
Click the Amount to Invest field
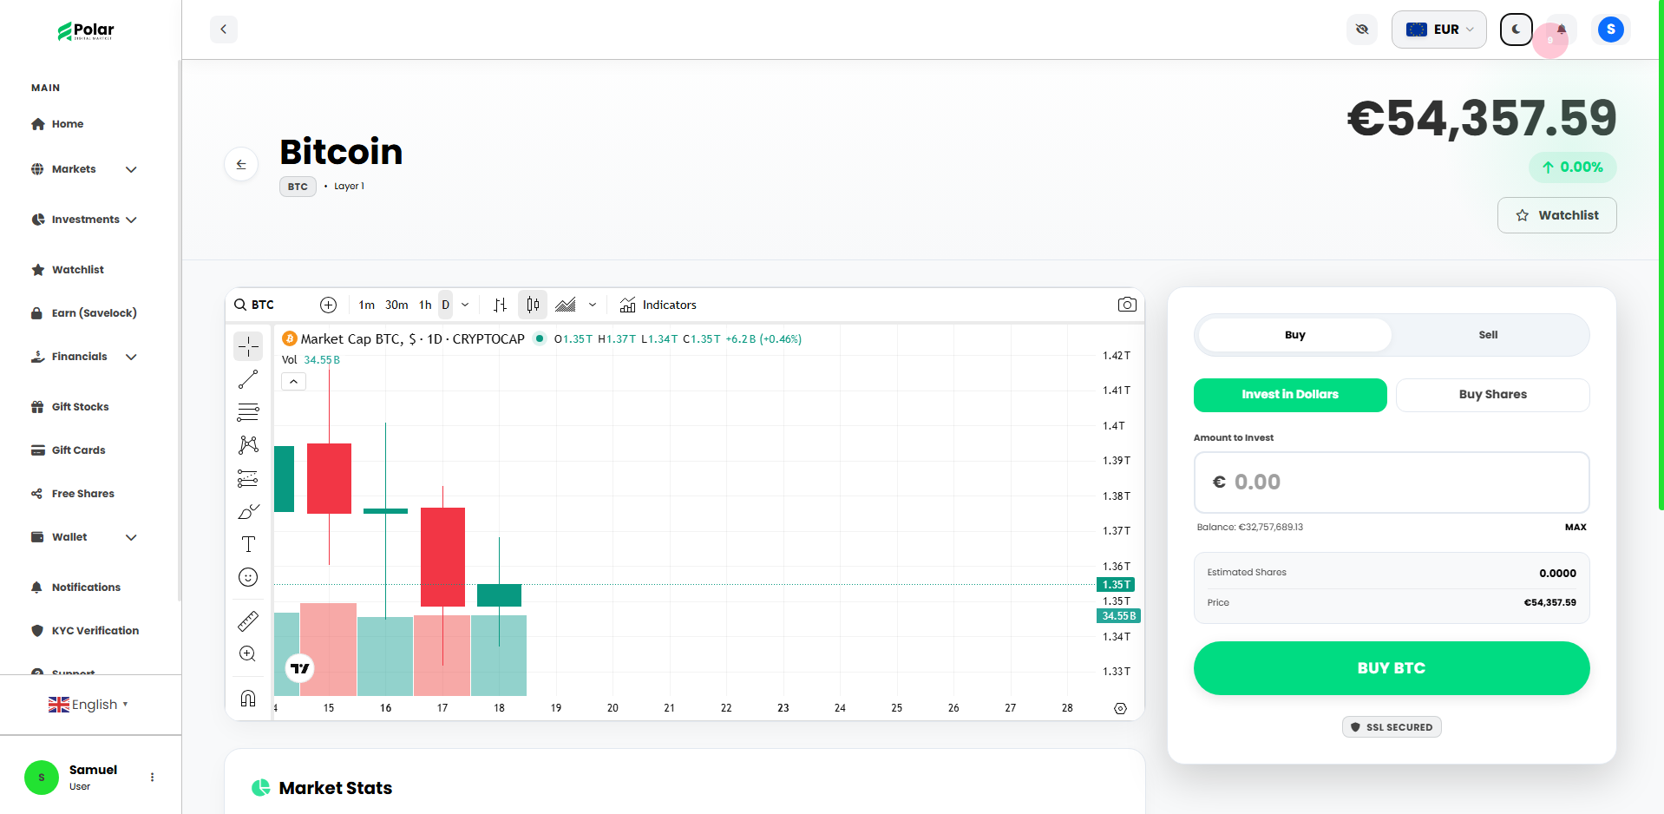1392,482
